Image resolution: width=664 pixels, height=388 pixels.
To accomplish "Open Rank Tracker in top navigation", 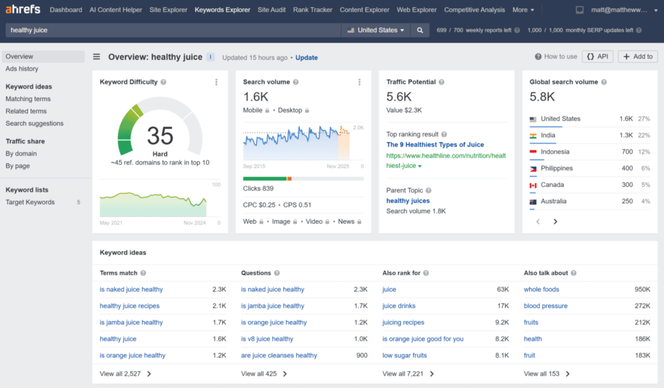I will pos(313,10).
